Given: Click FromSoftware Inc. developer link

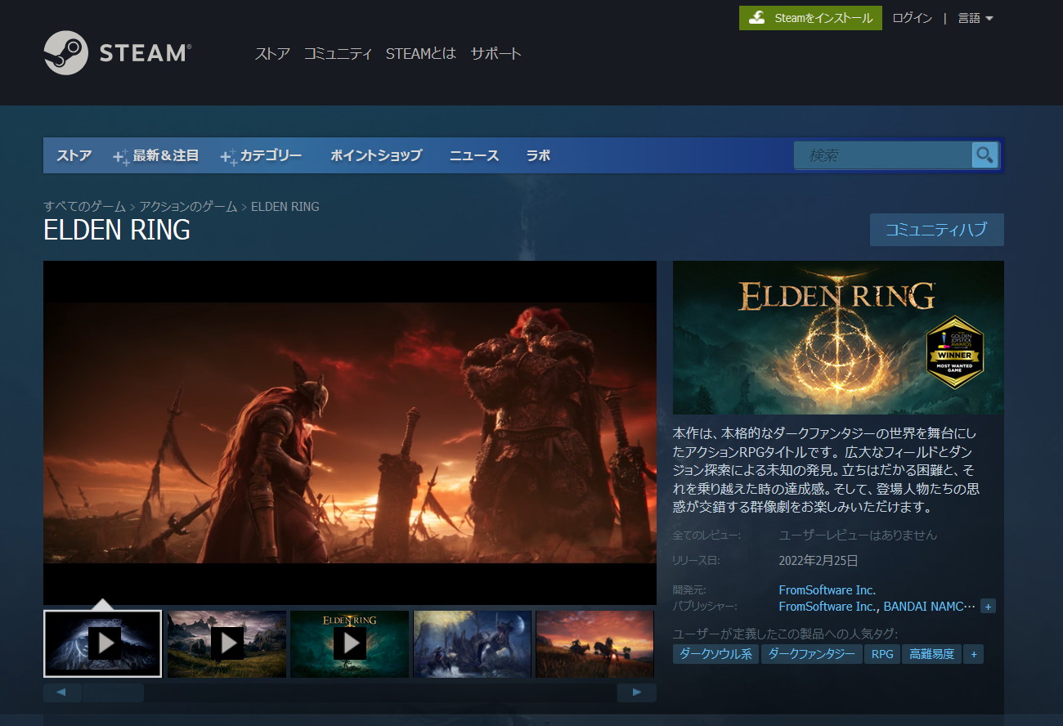Looking at the screenshot, I should click(x=828, y=590).
